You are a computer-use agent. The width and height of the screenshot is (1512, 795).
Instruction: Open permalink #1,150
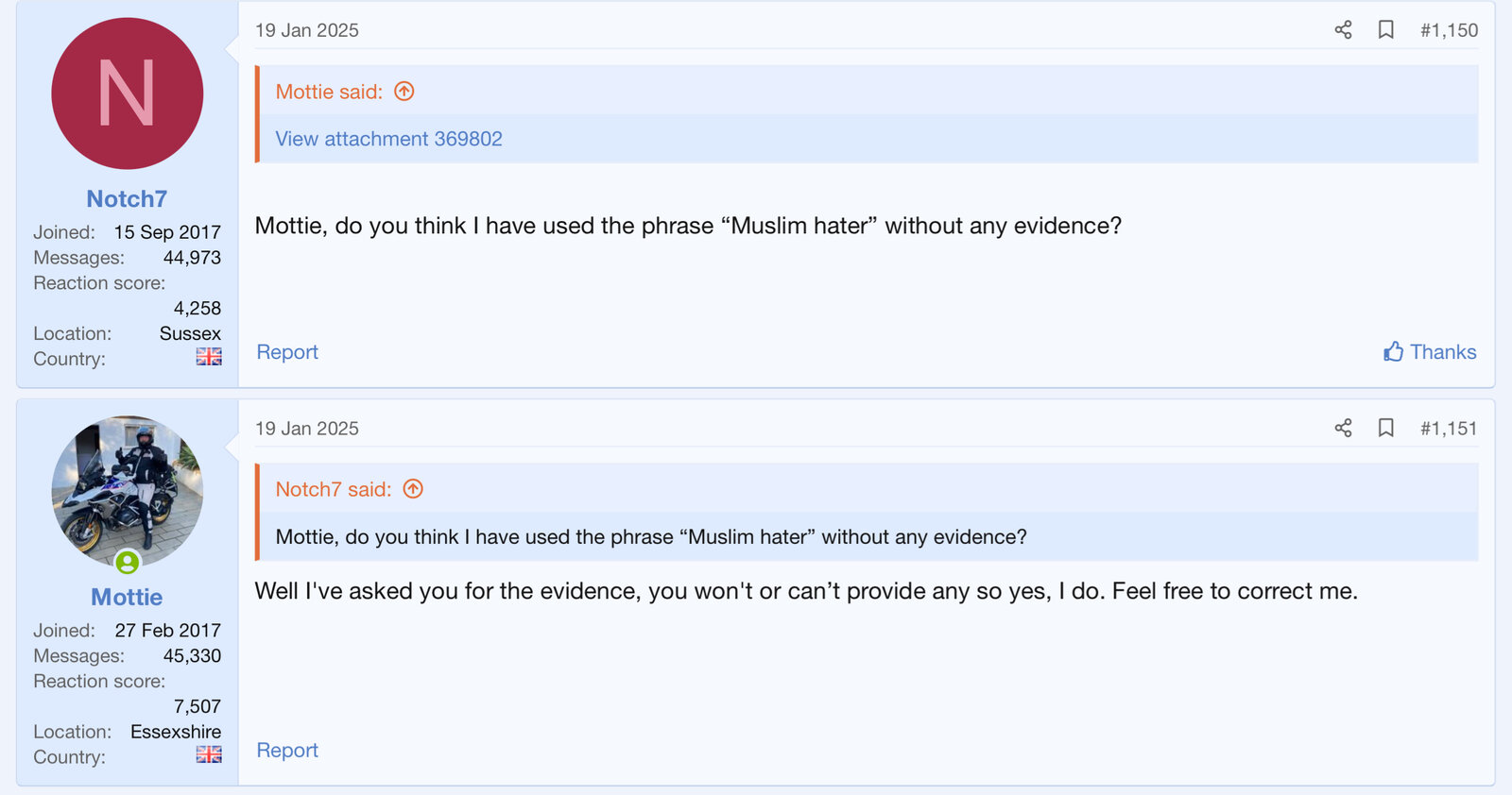click(x=1449, y=30)
